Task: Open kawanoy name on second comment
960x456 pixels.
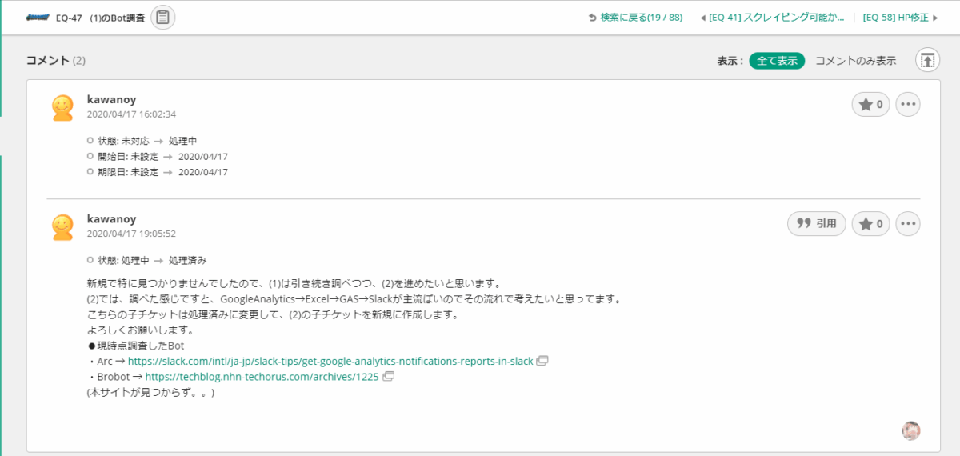Action: pyautogui.click(x=111, y=219)
